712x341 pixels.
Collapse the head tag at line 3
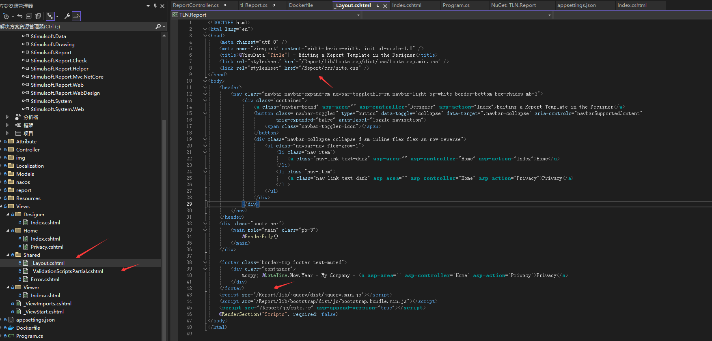[205, 36]
